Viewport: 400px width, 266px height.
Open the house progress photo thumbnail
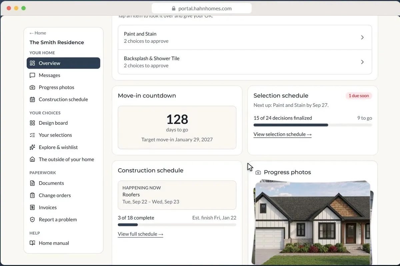point(313,223)
